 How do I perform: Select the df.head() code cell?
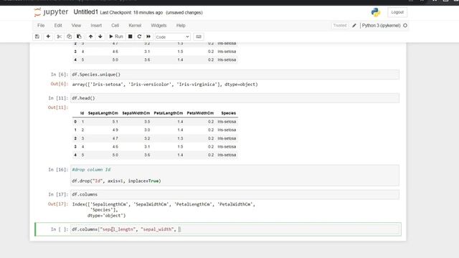click(x=235, y=98)
